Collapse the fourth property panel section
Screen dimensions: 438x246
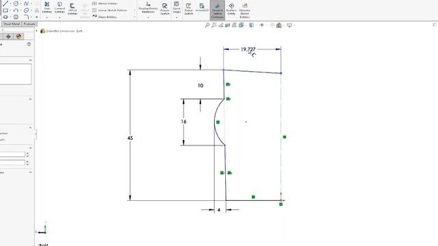tap(30, 148)
